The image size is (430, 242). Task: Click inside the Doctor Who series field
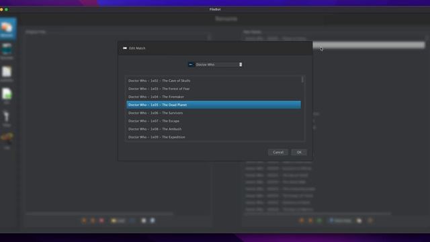[216, 65]
